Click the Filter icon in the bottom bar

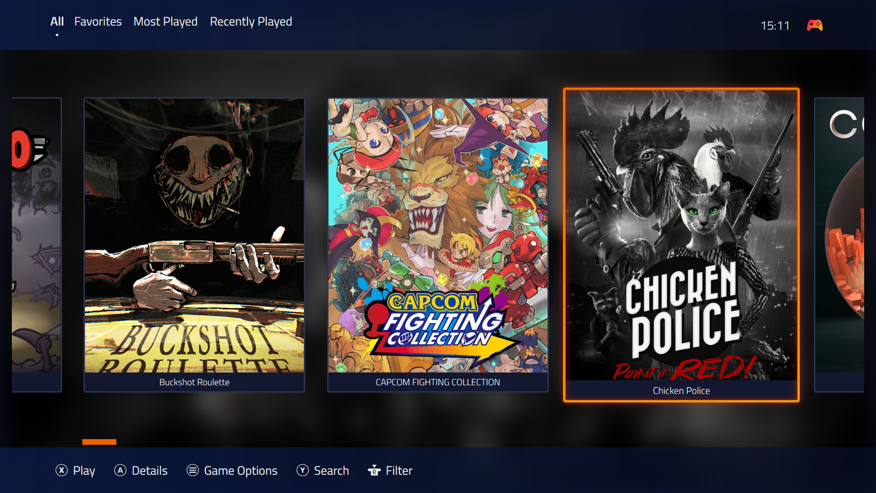[x=374, y=470]
